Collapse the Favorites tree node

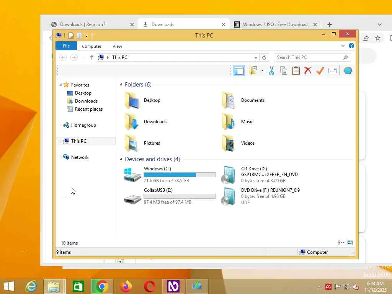[x=60, y=85]
